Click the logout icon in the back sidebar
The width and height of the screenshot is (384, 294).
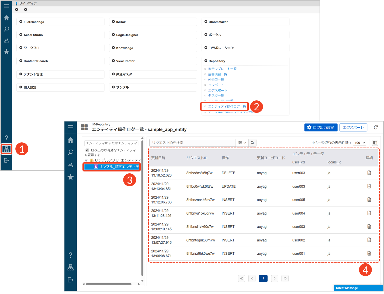point(6,160)
